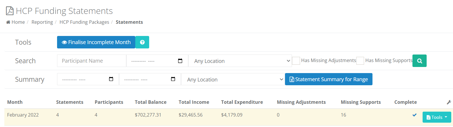Open the Tools dropdown for February 2022
This screenshot has width=453, height=127.
pos(437,117)
